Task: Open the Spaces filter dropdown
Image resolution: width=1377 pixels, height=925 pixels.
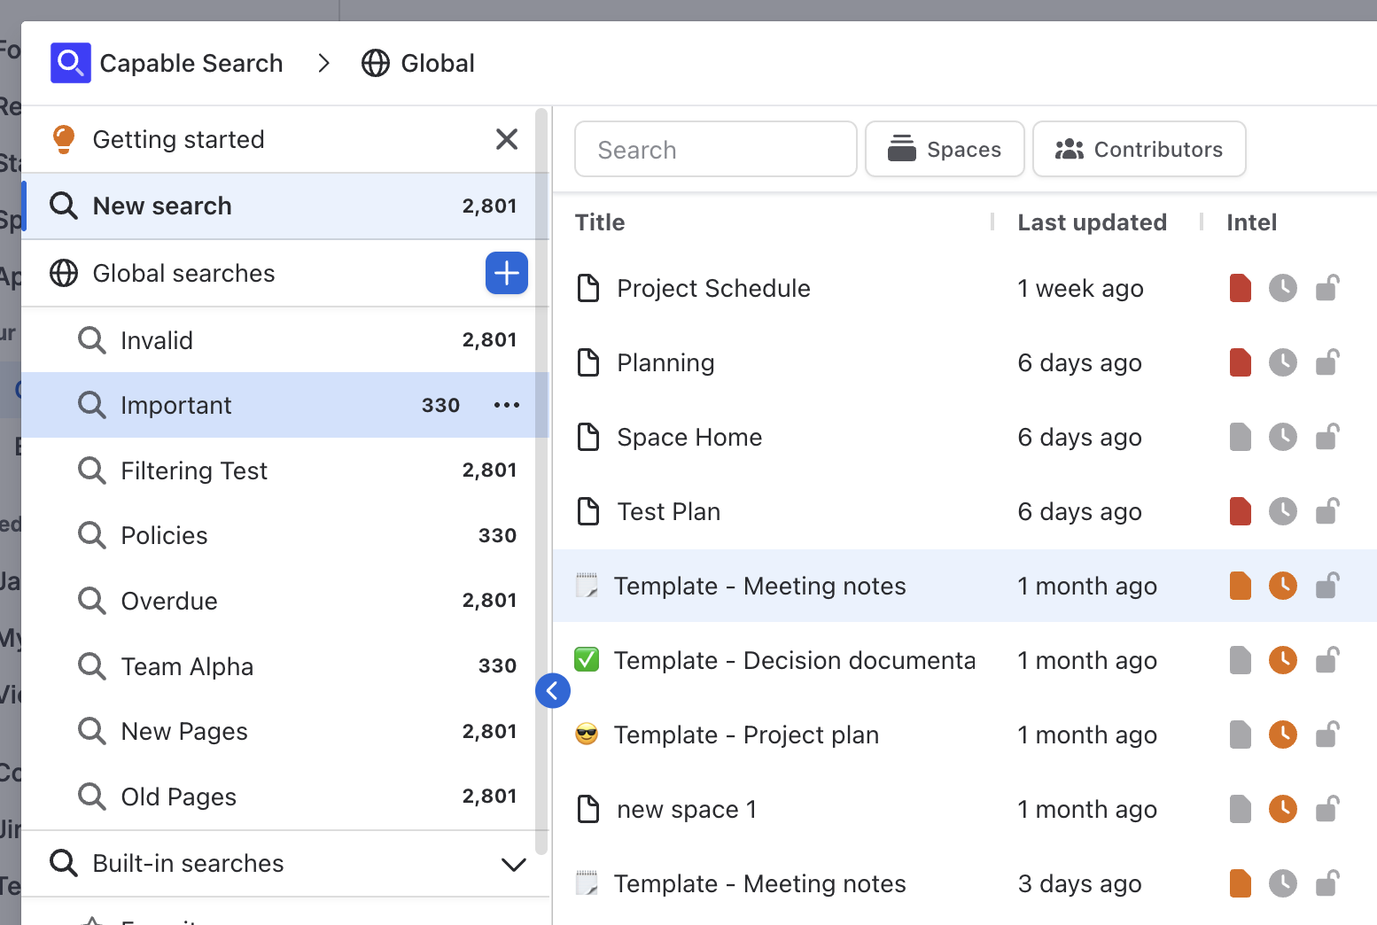Action: (x=945, y=150)
